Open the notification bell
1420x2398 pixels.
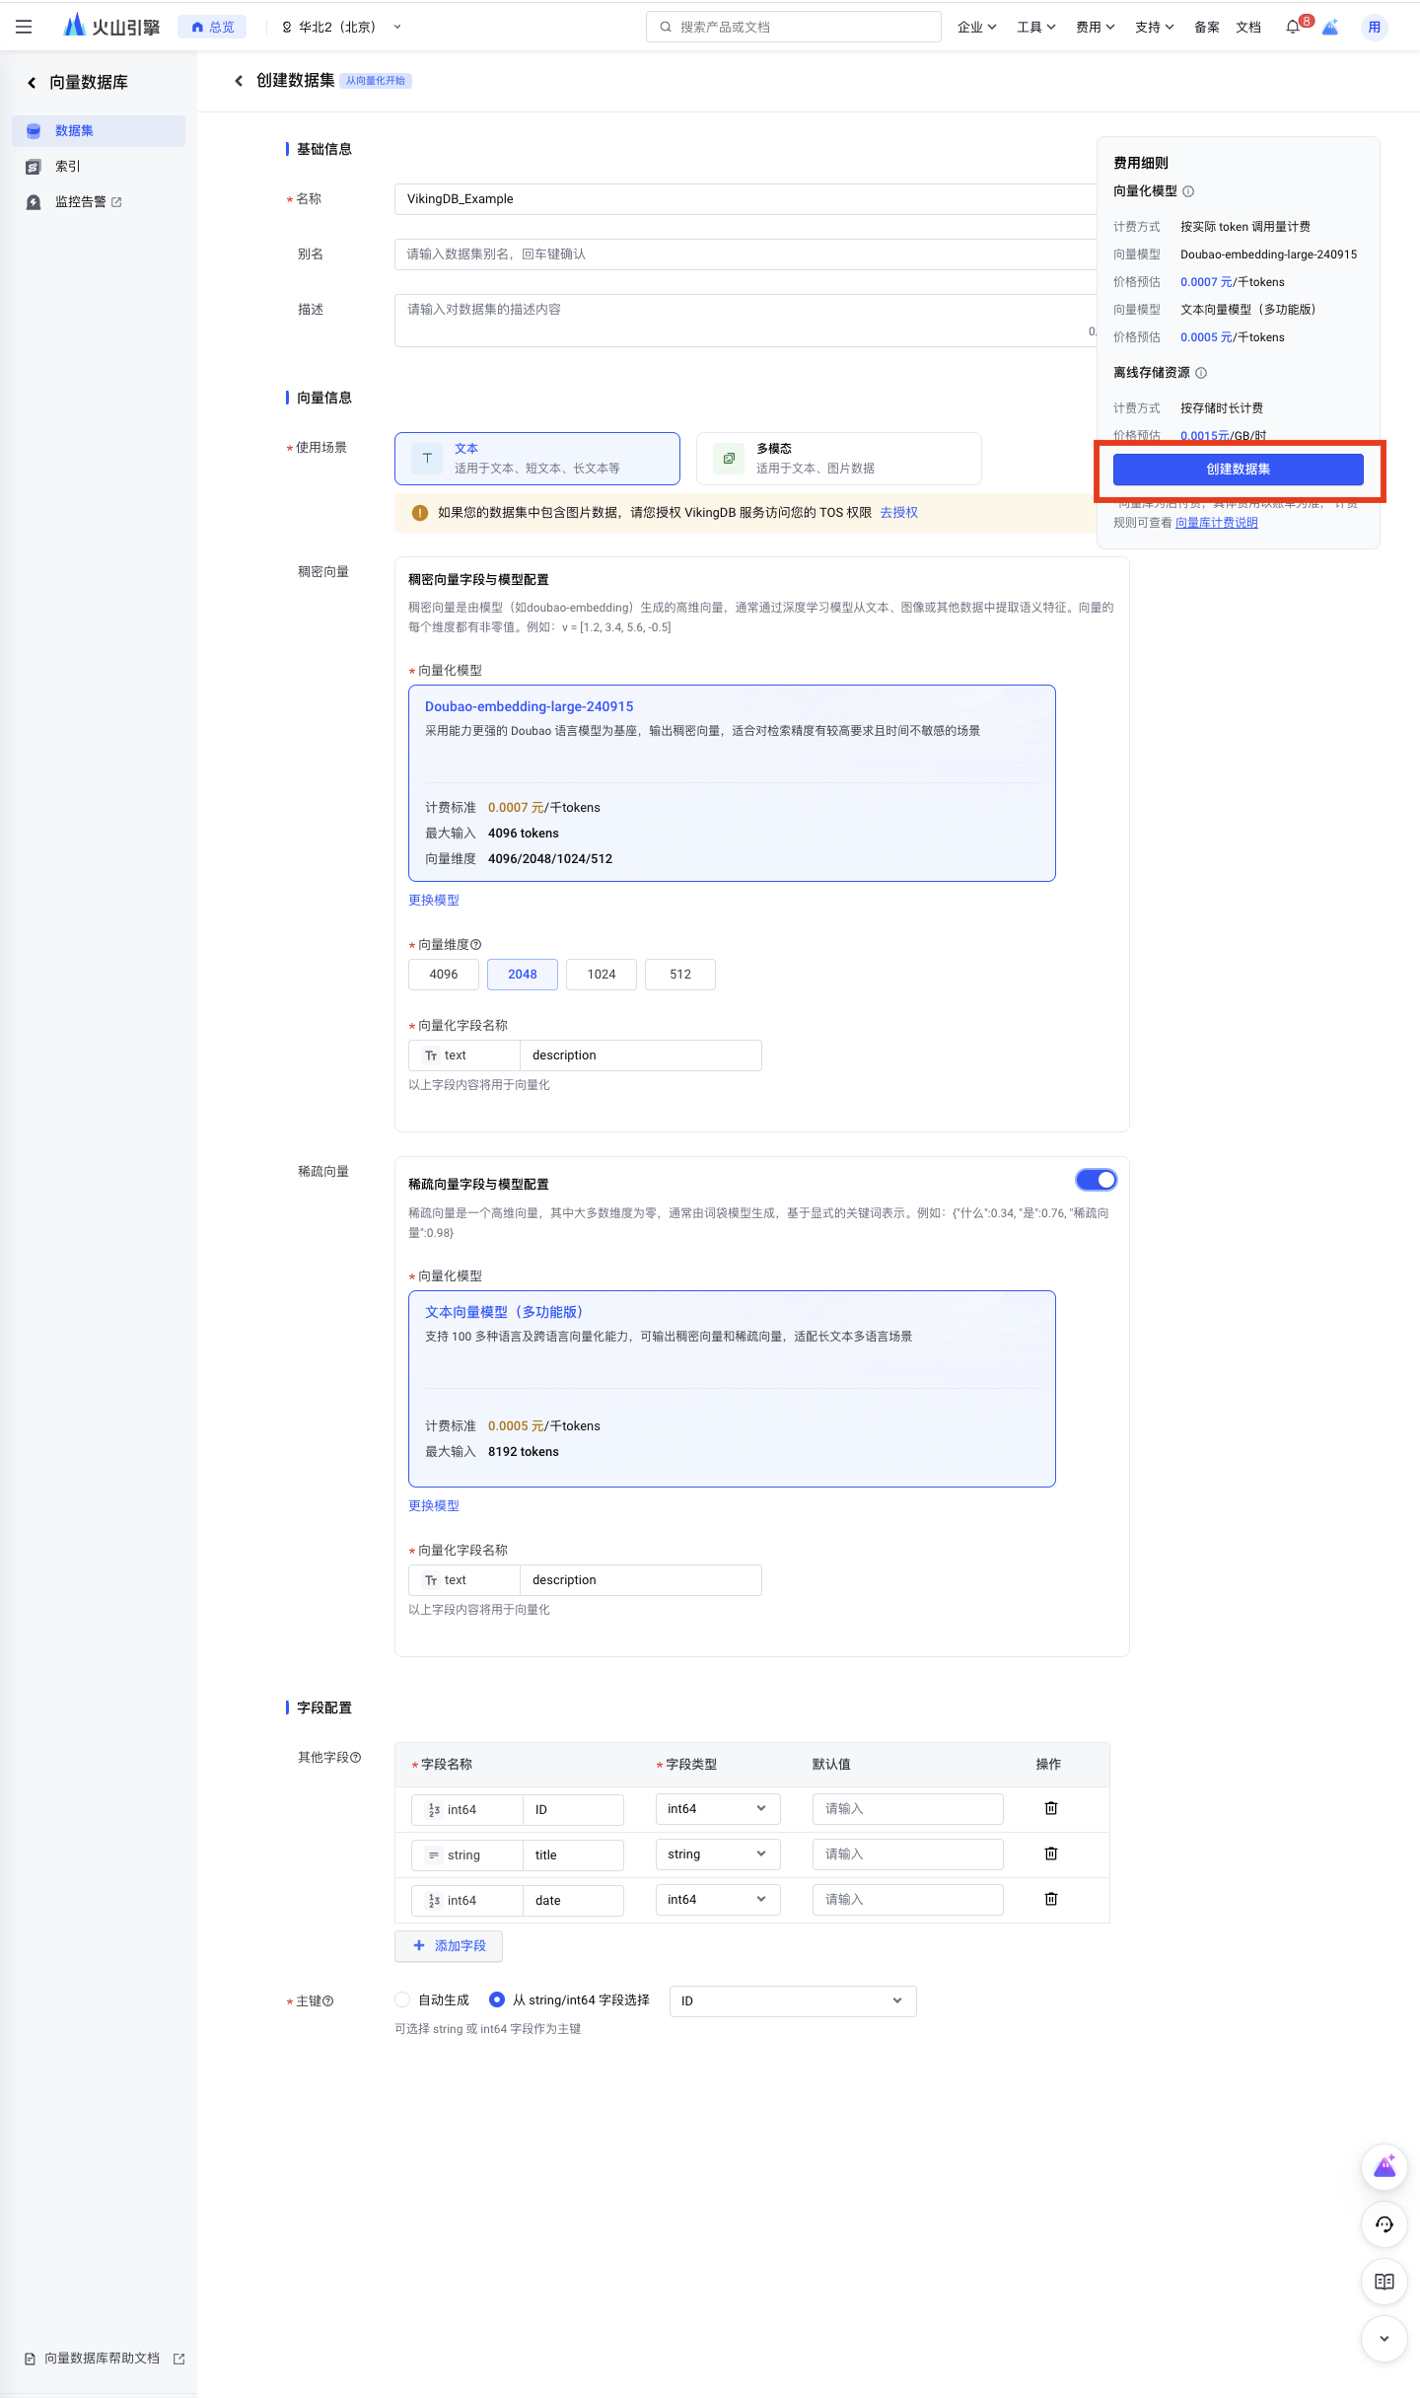coord(1293,28)
